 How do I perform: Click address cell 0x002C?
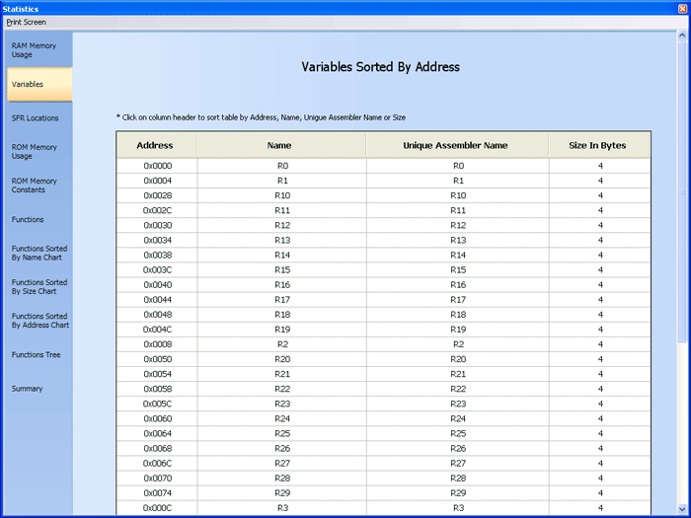(x=157, y=210)
